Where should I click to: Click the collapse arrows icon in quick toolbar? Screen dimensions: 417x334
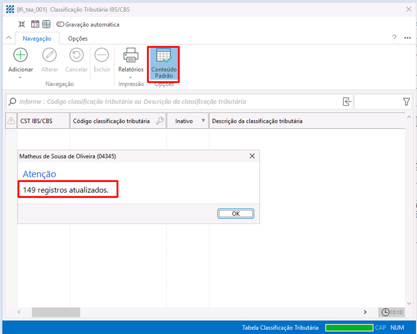coord(22,24)
